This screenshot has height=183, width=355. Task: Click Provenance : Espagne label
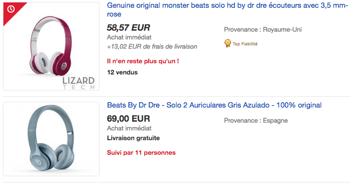pyautogui.click(x=256, y=121)
